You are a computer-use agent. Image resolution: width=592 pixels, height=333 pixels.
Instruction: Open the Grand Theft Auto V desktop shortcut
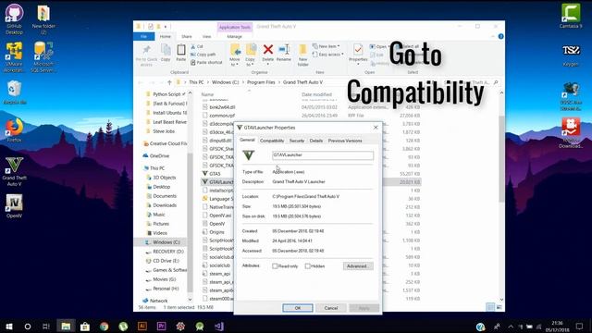15,172
